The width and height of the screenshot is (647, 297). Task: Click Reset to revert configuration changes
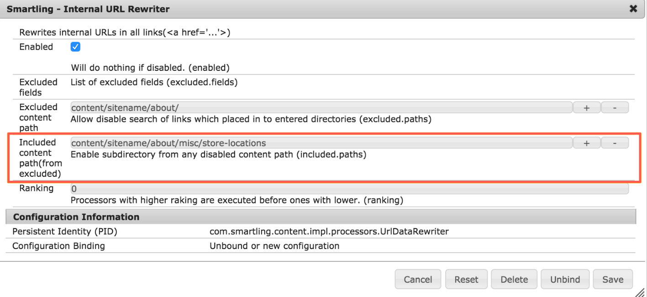click(466, 279)
